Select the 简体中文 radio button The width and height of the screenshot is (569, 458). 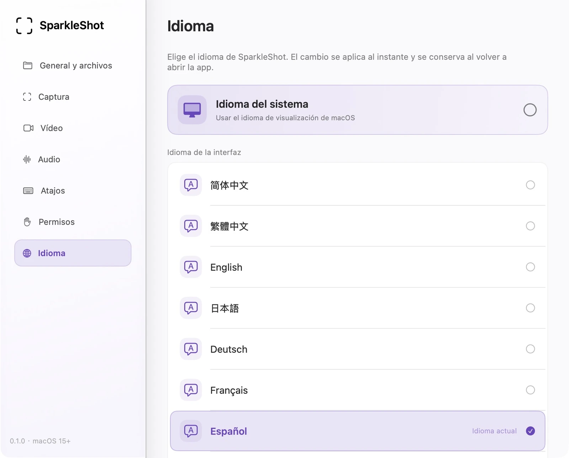tap(530, 185)
